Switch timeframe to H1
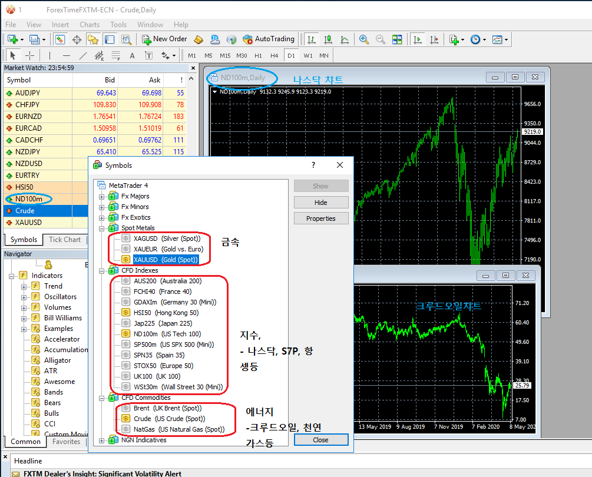 [258, 55]
